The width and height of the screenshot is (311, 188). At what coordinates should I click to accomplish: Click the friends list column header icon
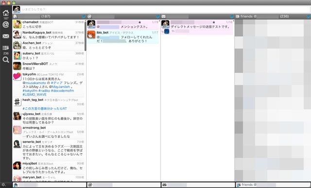[x=238, y=17]
